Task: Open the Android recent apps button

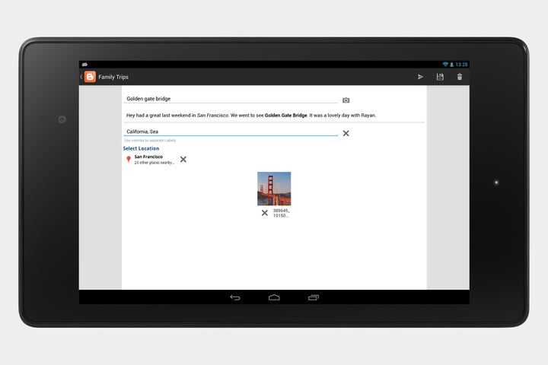Action: coord(314,297)
